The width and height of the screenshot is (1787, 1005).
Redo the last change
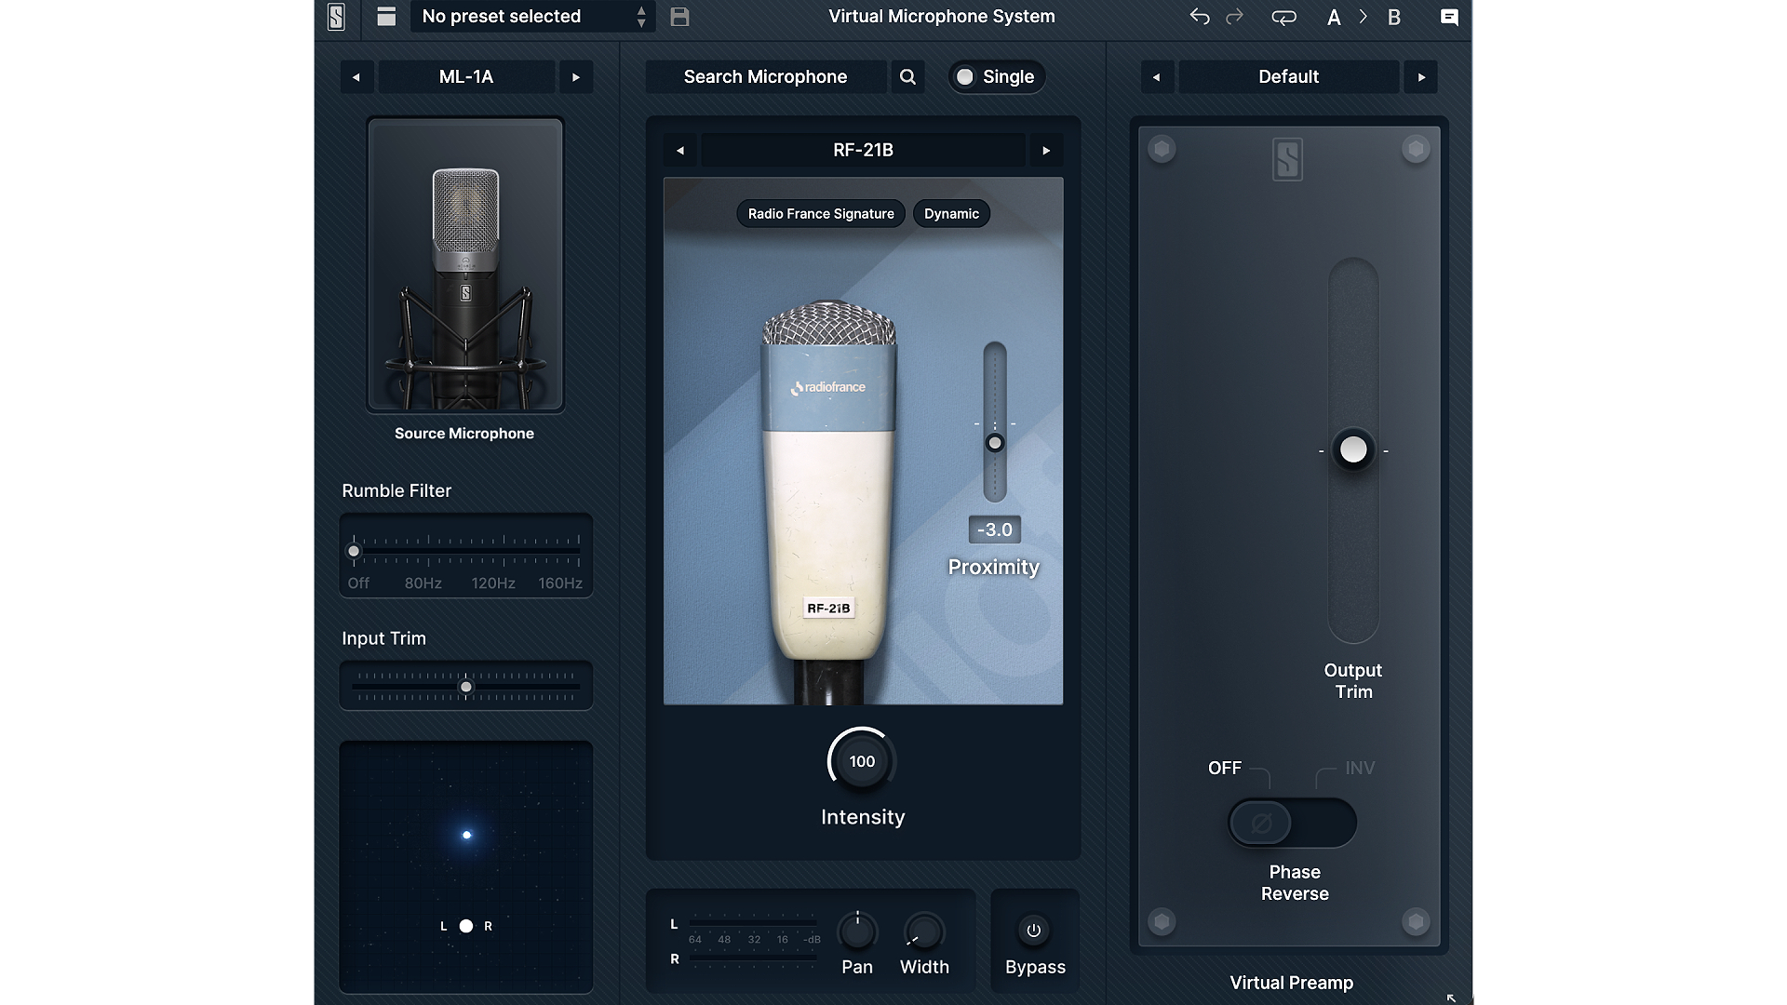click(x=1235, y=17)
